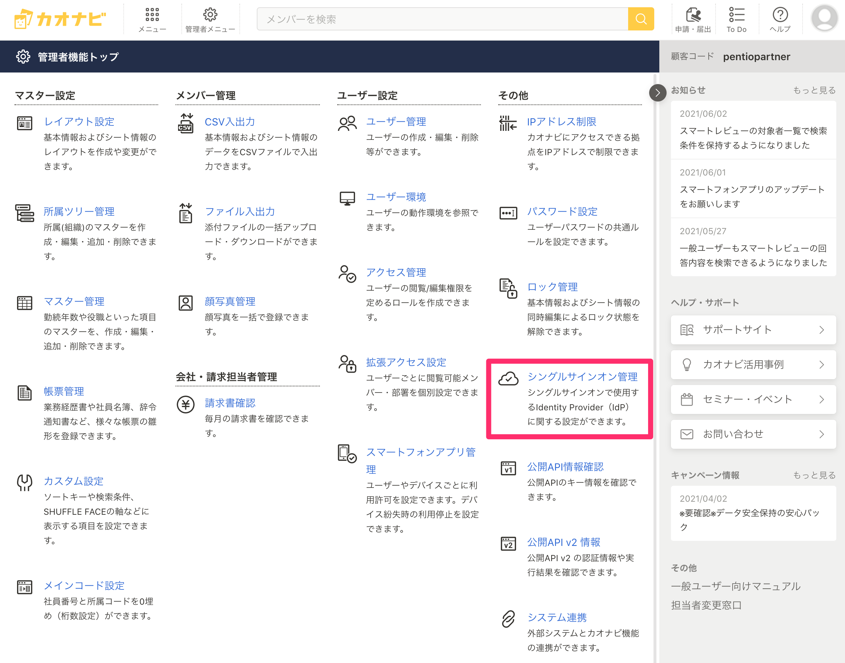Click the IPアドレス制限 icon
This screenshot has height=663, width=845.
point(508,123)
